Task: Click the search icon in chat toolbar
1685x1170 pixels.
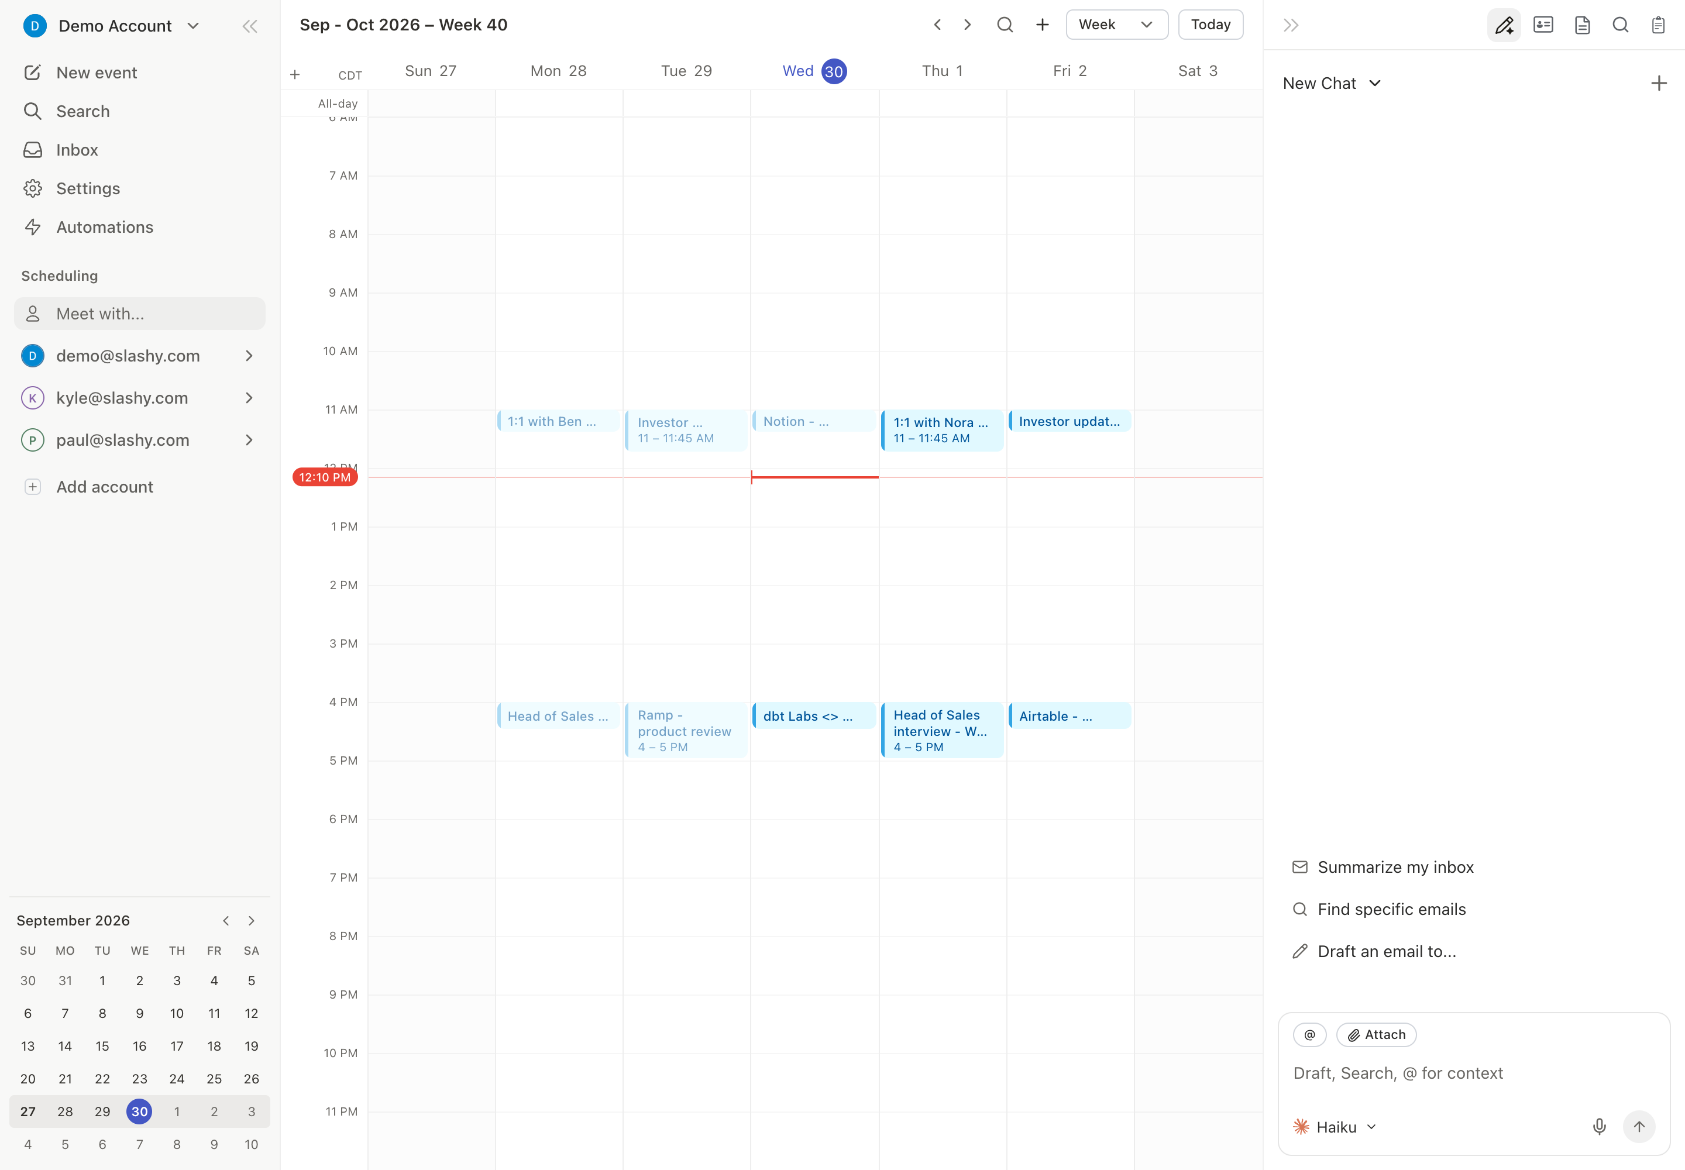Action: 1621,26
